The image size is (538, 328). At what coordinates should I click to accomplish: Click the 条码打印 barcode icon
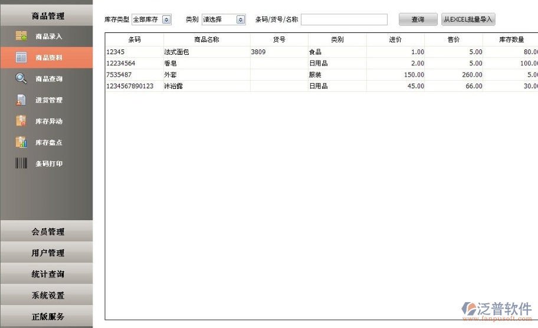pyautogui.click(x=21, y=163)
